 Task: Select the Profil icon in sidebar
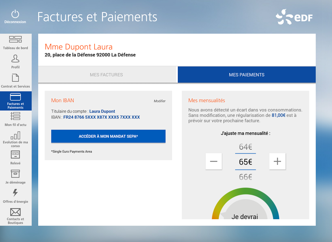(x=15, y=61)
